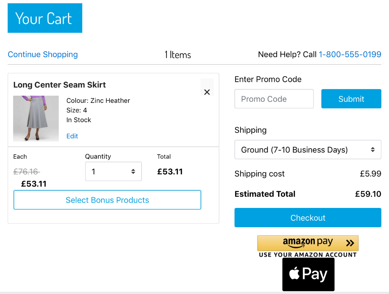Call the 1-800-555-0199 help number link
The height and width of the screenshot is (294, 389).
pos(350,54)
